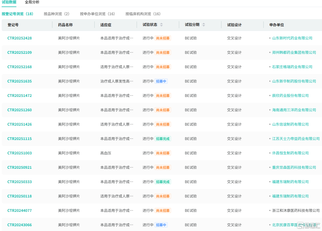
Task: Click 尚未招募 tag in CTR20250921 row
Action: 163,168
